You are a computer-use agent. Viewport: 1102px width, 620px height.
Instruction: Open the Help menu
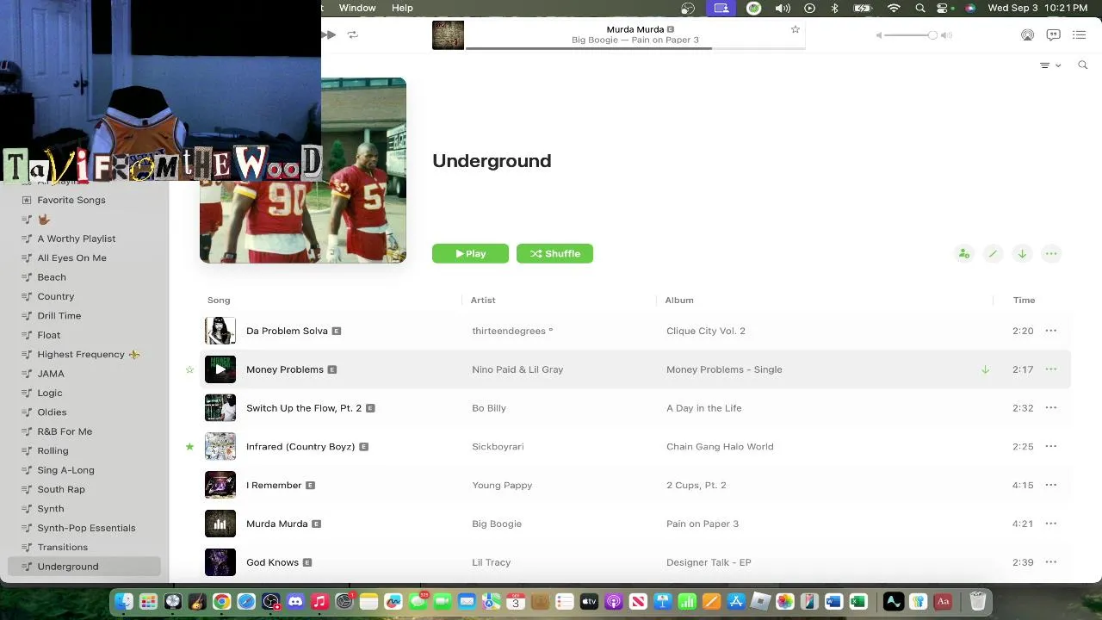point(402,8)
